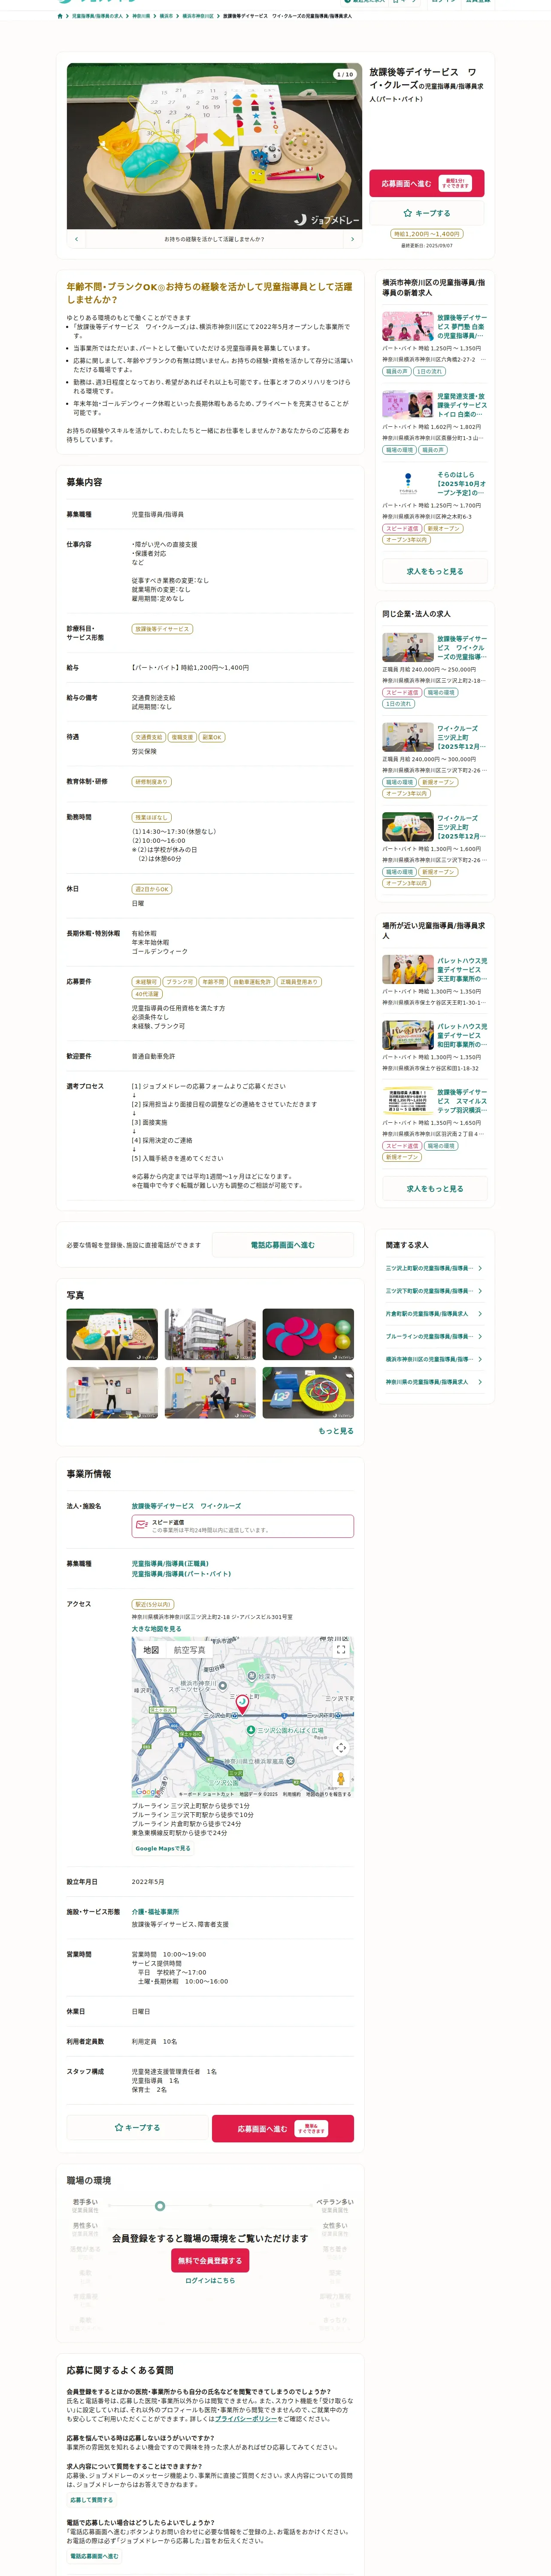Open the 放課後等デイサービス ワイ・クルーズ facility link

(x=186, y=1506)
